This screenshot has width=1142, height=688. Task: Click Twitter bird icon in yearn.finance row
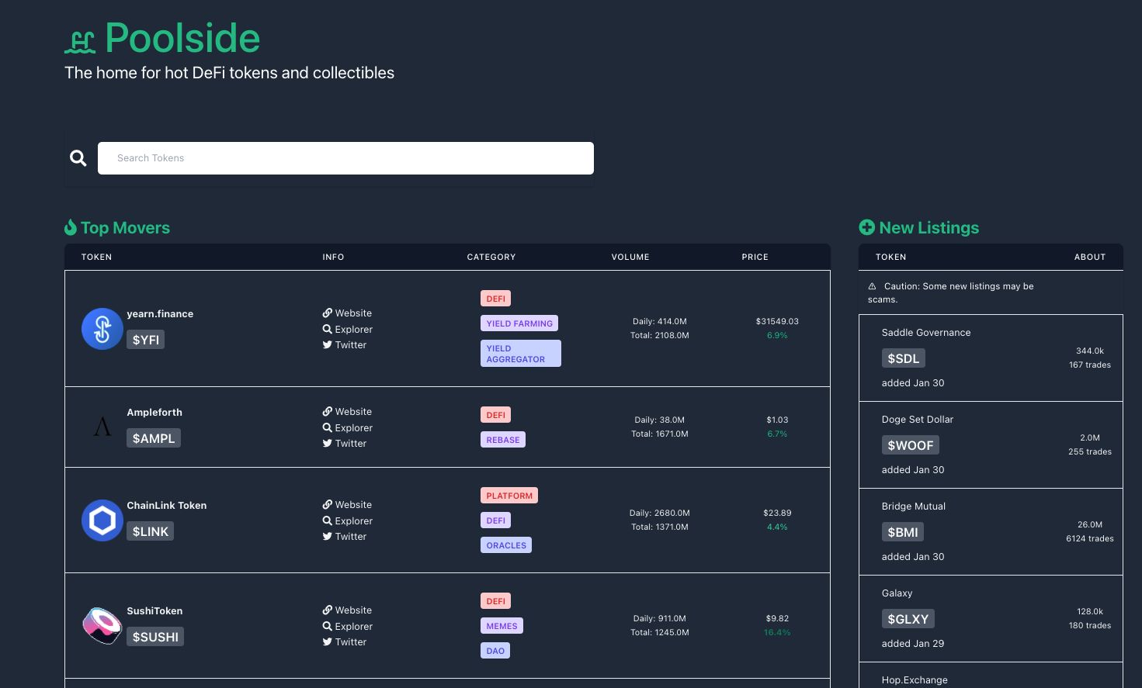pyautogui.click(x=328, y=345)
